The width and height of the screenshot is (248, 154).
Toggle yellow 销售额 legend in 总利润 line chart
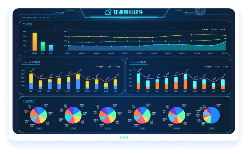click(x=205, y=29)
